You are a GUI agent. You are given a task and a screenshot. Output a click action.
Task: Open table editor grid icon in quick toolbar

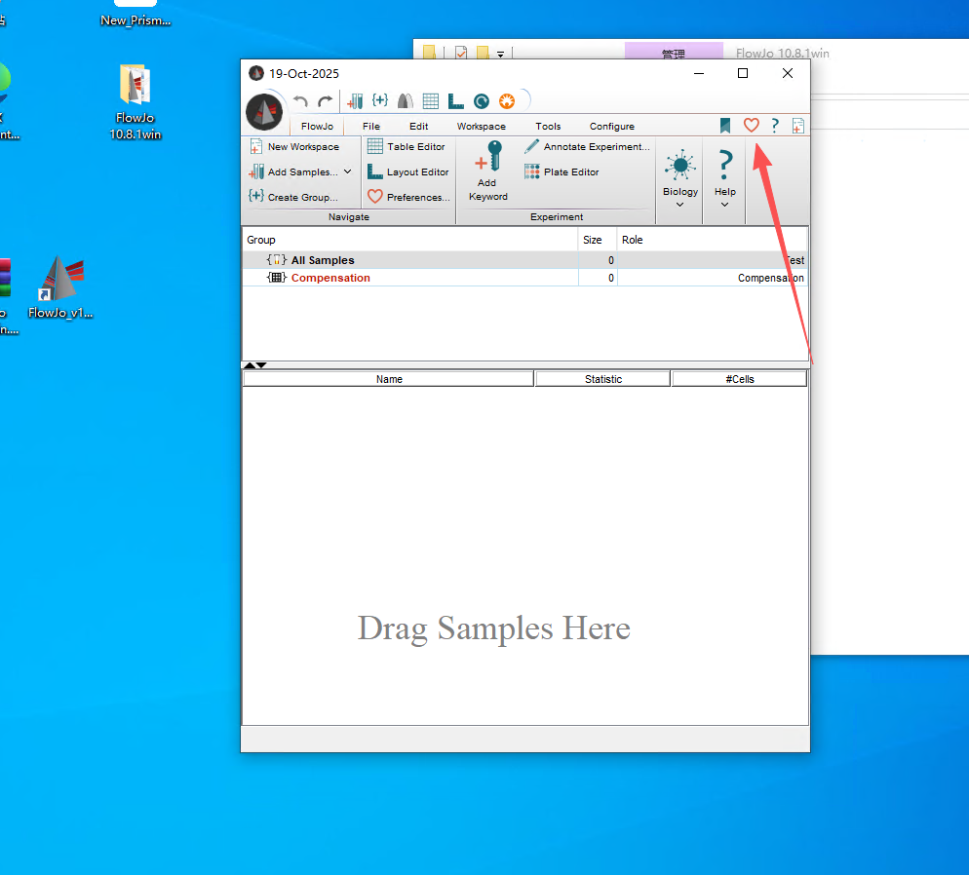click(431, 101)
